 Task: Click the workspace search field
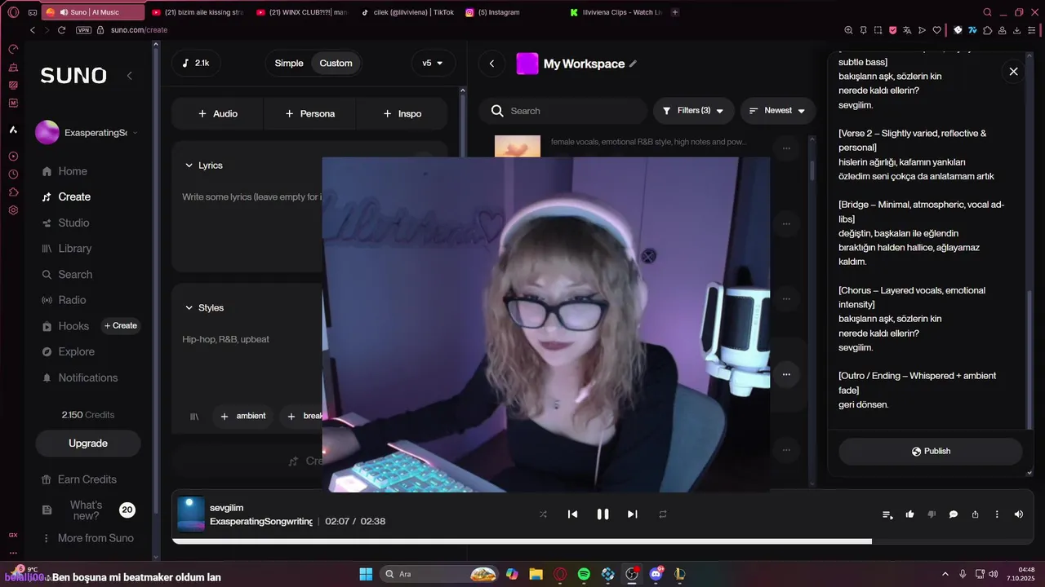pyautogui.click(x=563, y=111)
